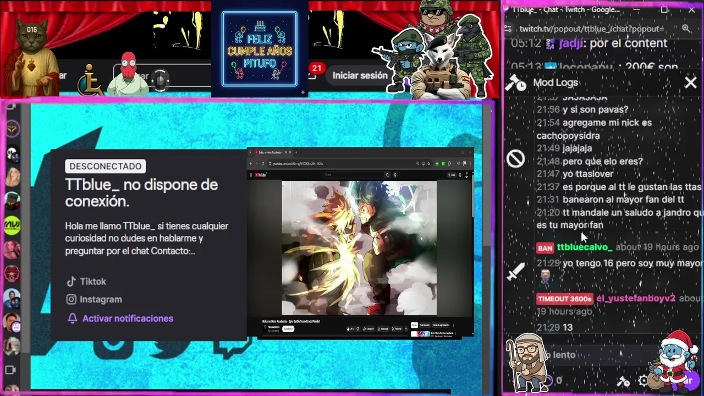Click the YouTube logo
The image size is (704, 396).
[x=261, y=175]
